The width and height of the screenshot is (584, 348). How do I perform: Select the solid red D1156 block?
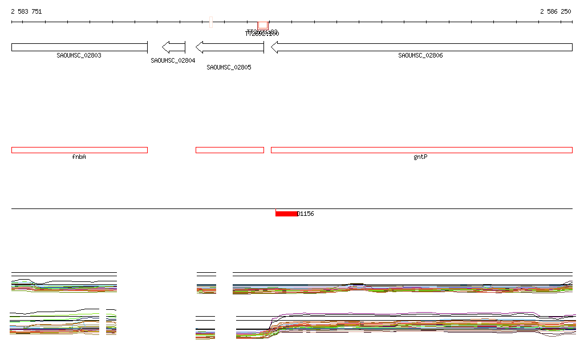point(286,214)
